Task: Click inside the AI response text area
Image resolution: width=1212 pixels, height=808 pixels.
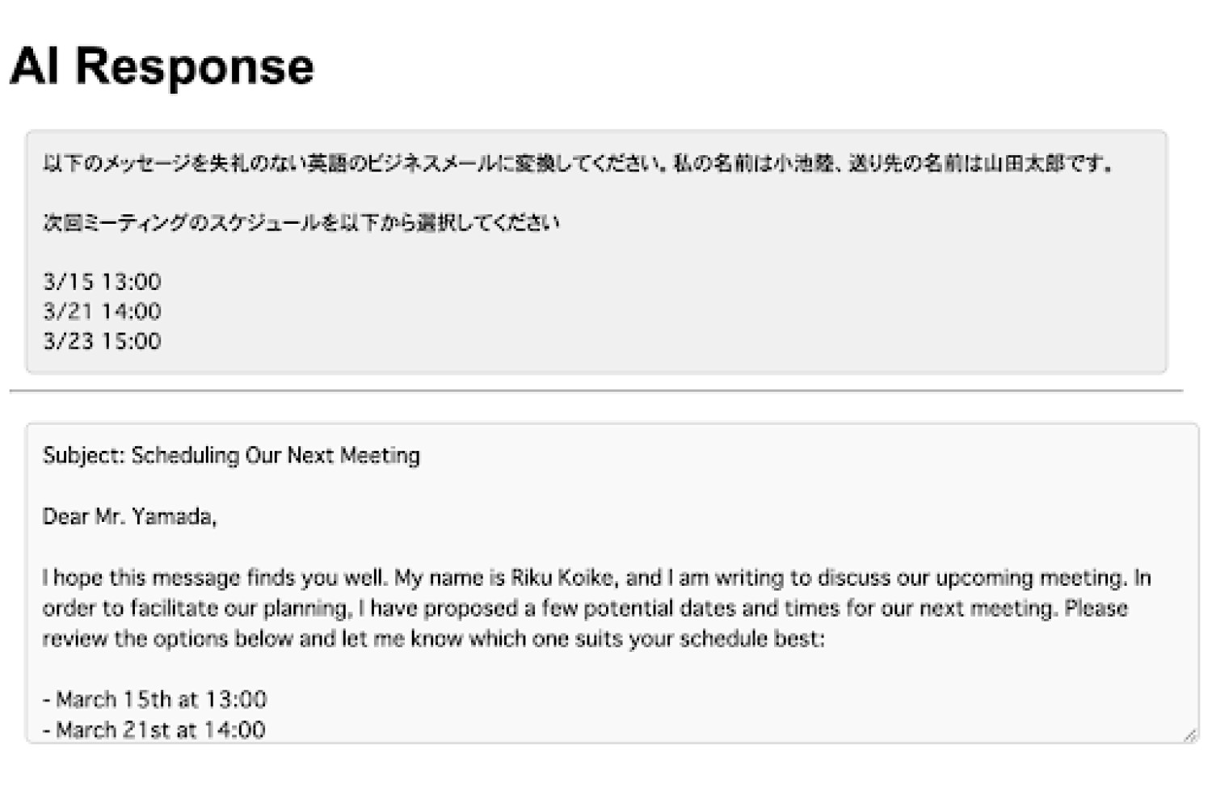Action: point(612,583)
